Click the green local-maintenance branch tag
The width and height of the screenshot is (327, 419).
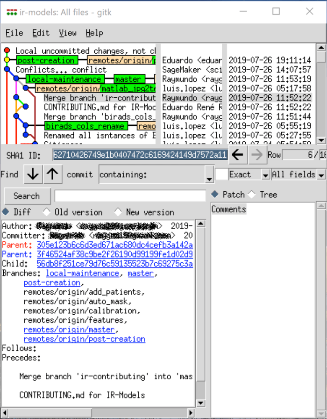64,79
